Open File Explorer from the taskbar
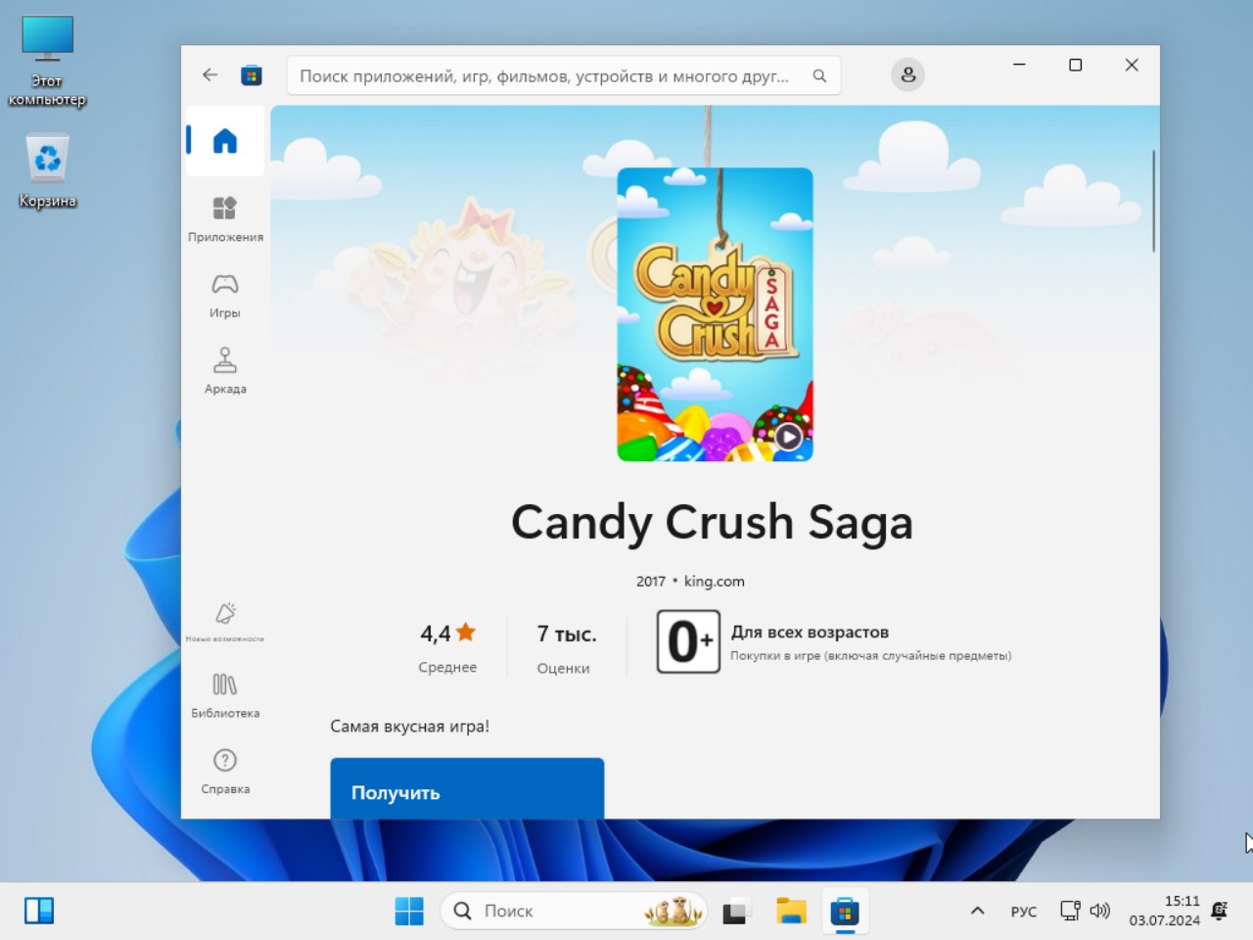1253x940 pixels. (x=790, y=911)
